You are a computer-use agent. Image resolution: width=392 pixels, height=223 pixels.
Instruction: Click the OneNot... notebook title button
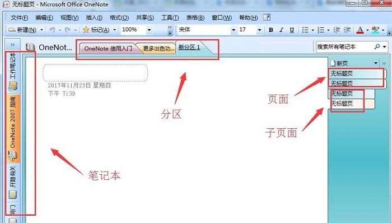tap(49, 47)
